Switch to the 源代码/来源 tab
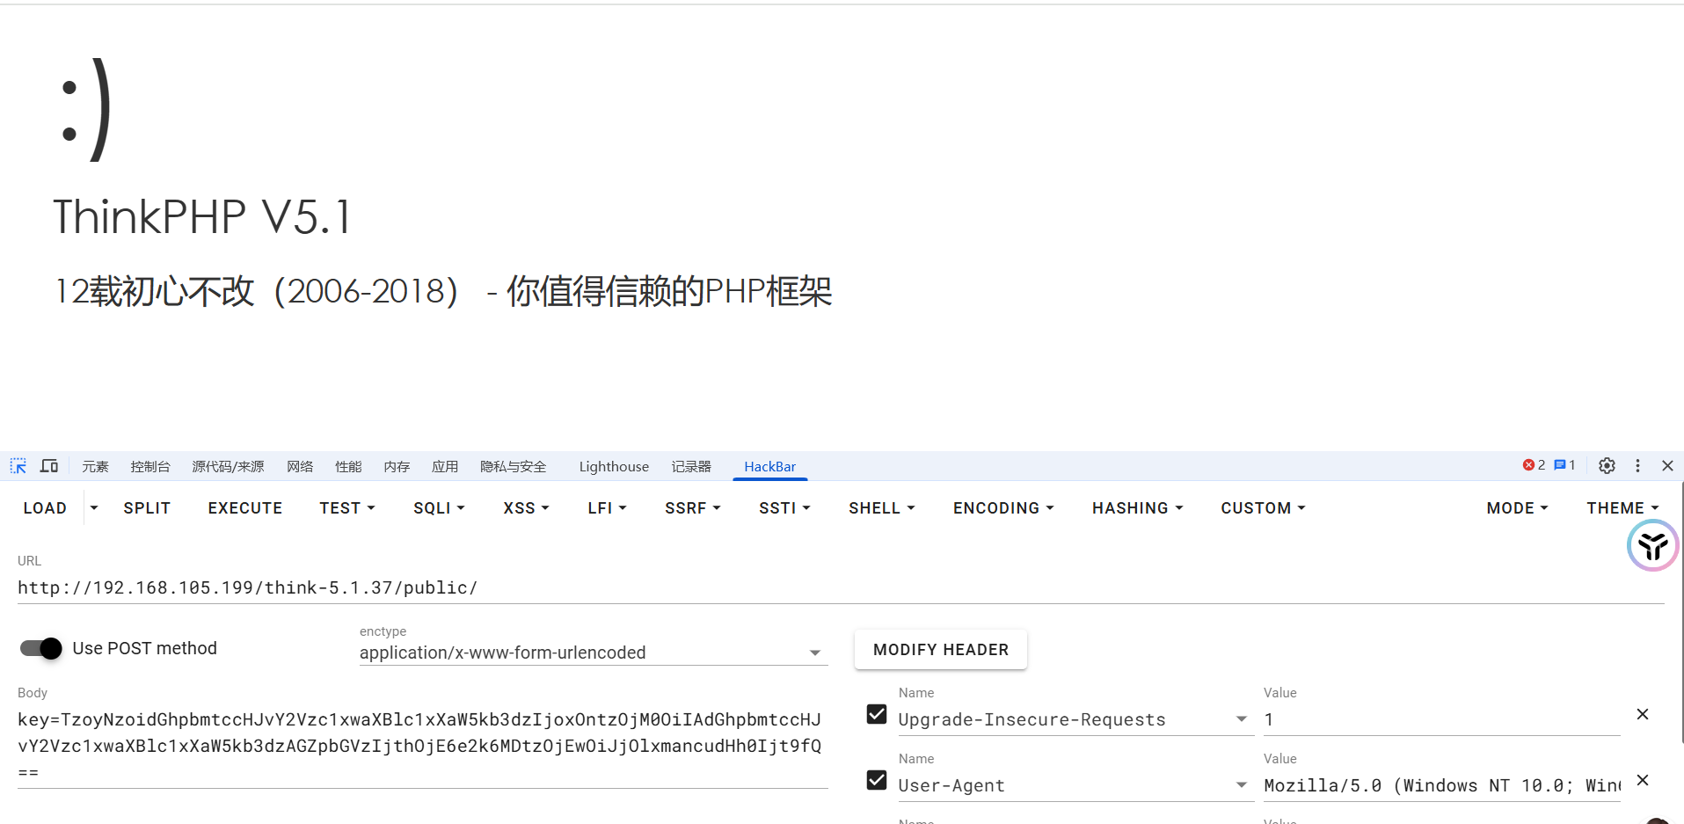Screen dimensions: 1684x824 click(228, 466)
